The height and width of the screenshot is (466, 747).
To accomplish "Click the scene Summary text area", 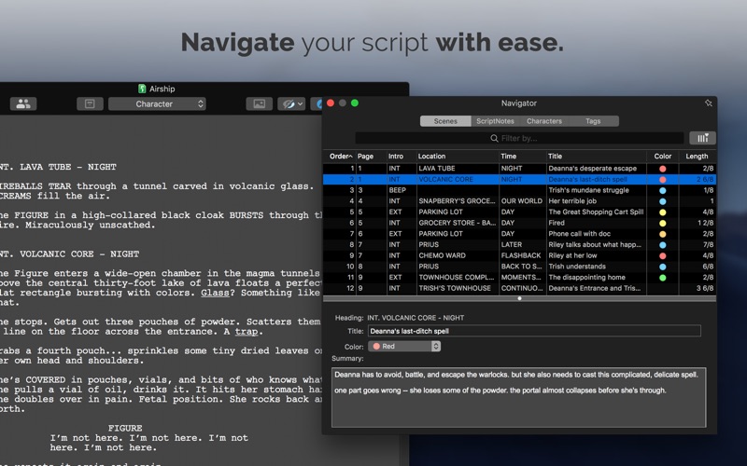I will click(x=519, y=397).
